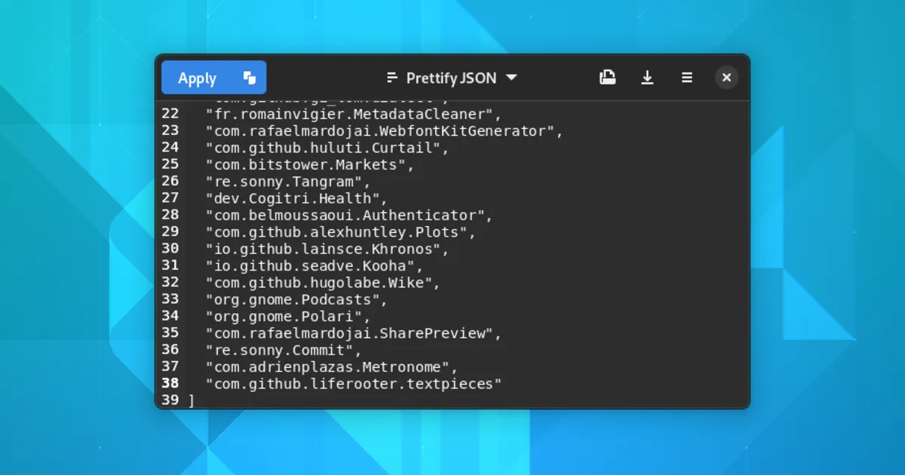This screenshot has height=475, width=905.
Task: Click line number 25 in the gutter
Action: pos(170,165)
